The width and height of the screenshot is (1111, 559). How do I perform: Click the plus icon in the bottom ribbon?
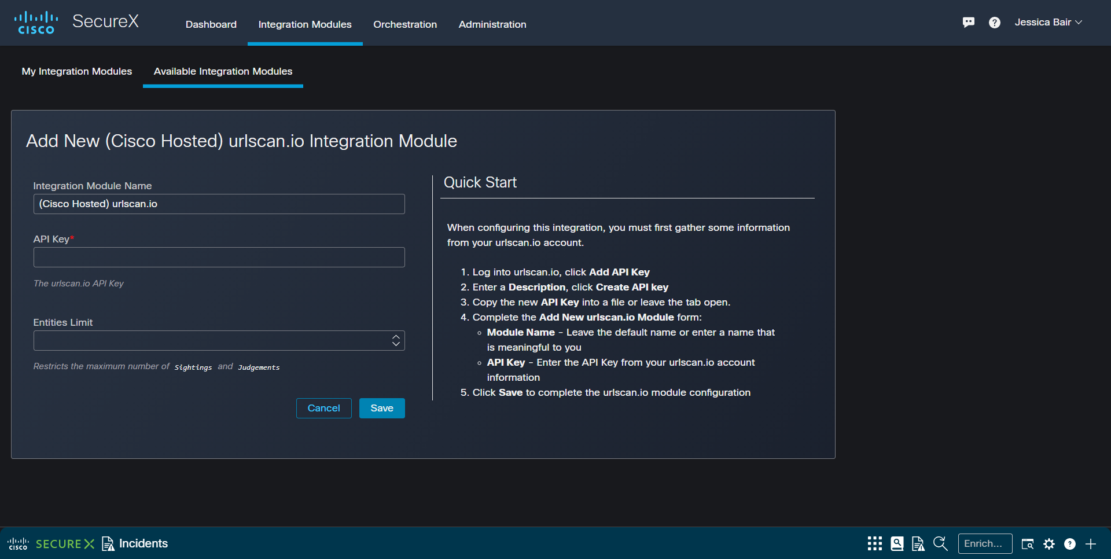1091,544
